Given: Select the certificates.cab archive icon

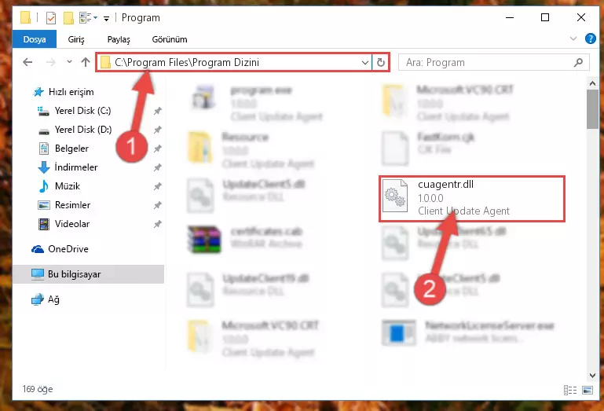Looking at the screenshot, I should (204, 239).
